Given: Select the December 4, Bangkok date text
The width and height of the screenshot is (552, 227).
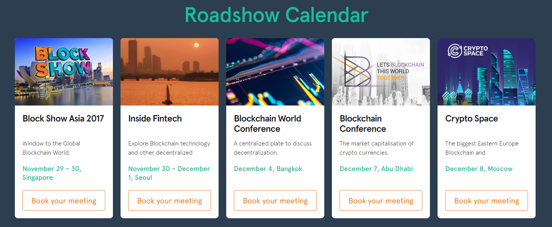Looking at the screenshot, I should click(268, 169).
